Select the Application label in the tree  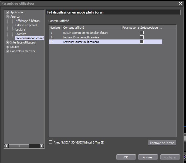17,12
